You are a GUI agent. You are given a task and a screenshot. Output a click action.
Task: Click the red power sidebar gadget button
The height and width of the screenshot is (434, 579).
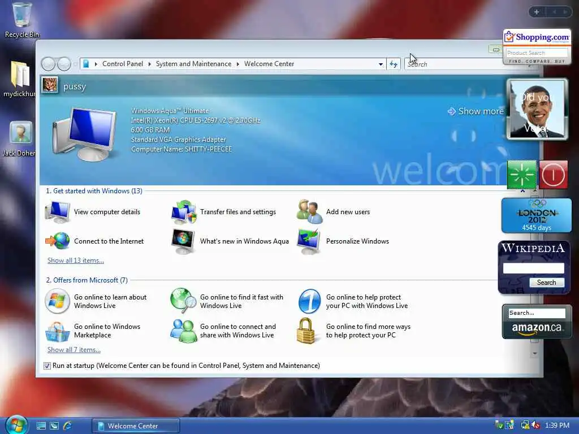coord(553,175)
